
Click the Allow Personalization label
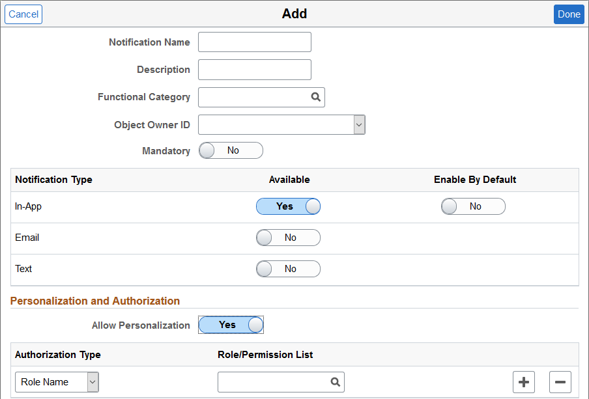point(141,325)
